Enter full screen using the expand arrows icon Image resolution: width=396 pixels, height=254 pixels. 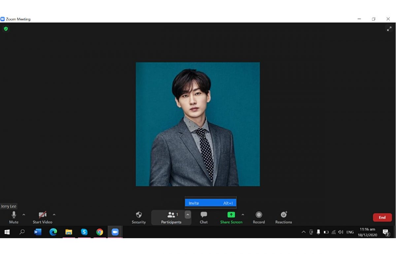coord(389,29)
